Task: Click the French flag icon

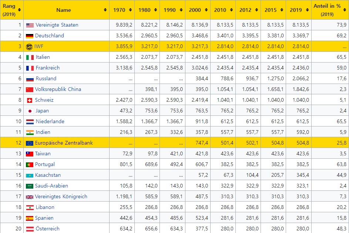Action: [x=30, y=68]
